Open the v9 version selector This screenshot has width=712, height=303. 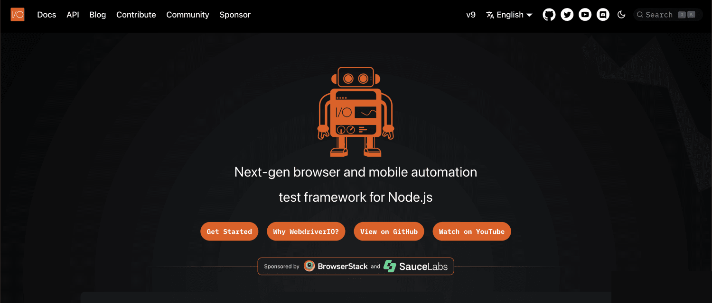[x=470, y=15]
